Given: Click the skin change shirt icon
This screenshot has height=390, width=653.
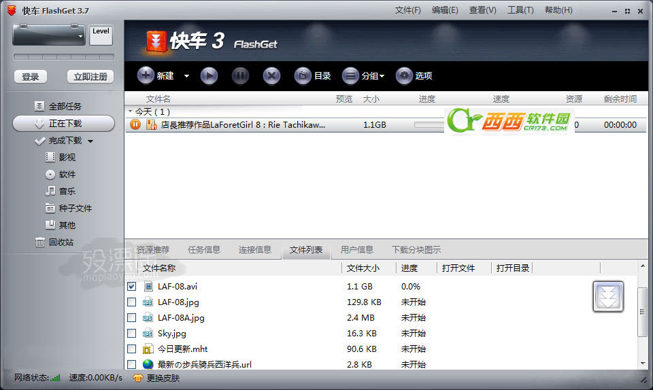Looking at the screenshot, I should [x=138, y=378].
